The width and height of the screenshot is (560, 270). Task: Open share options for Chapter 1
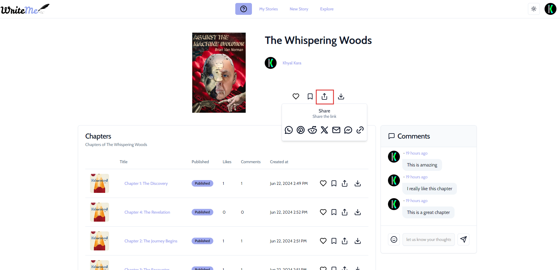[x=345, y=183]
